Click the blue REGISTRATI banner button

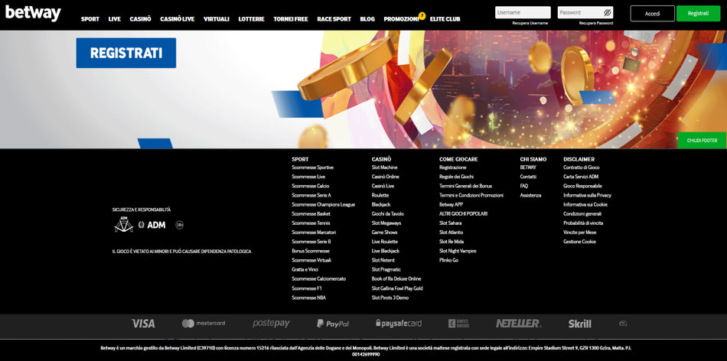pyautogui.click(x=126, y=53)
